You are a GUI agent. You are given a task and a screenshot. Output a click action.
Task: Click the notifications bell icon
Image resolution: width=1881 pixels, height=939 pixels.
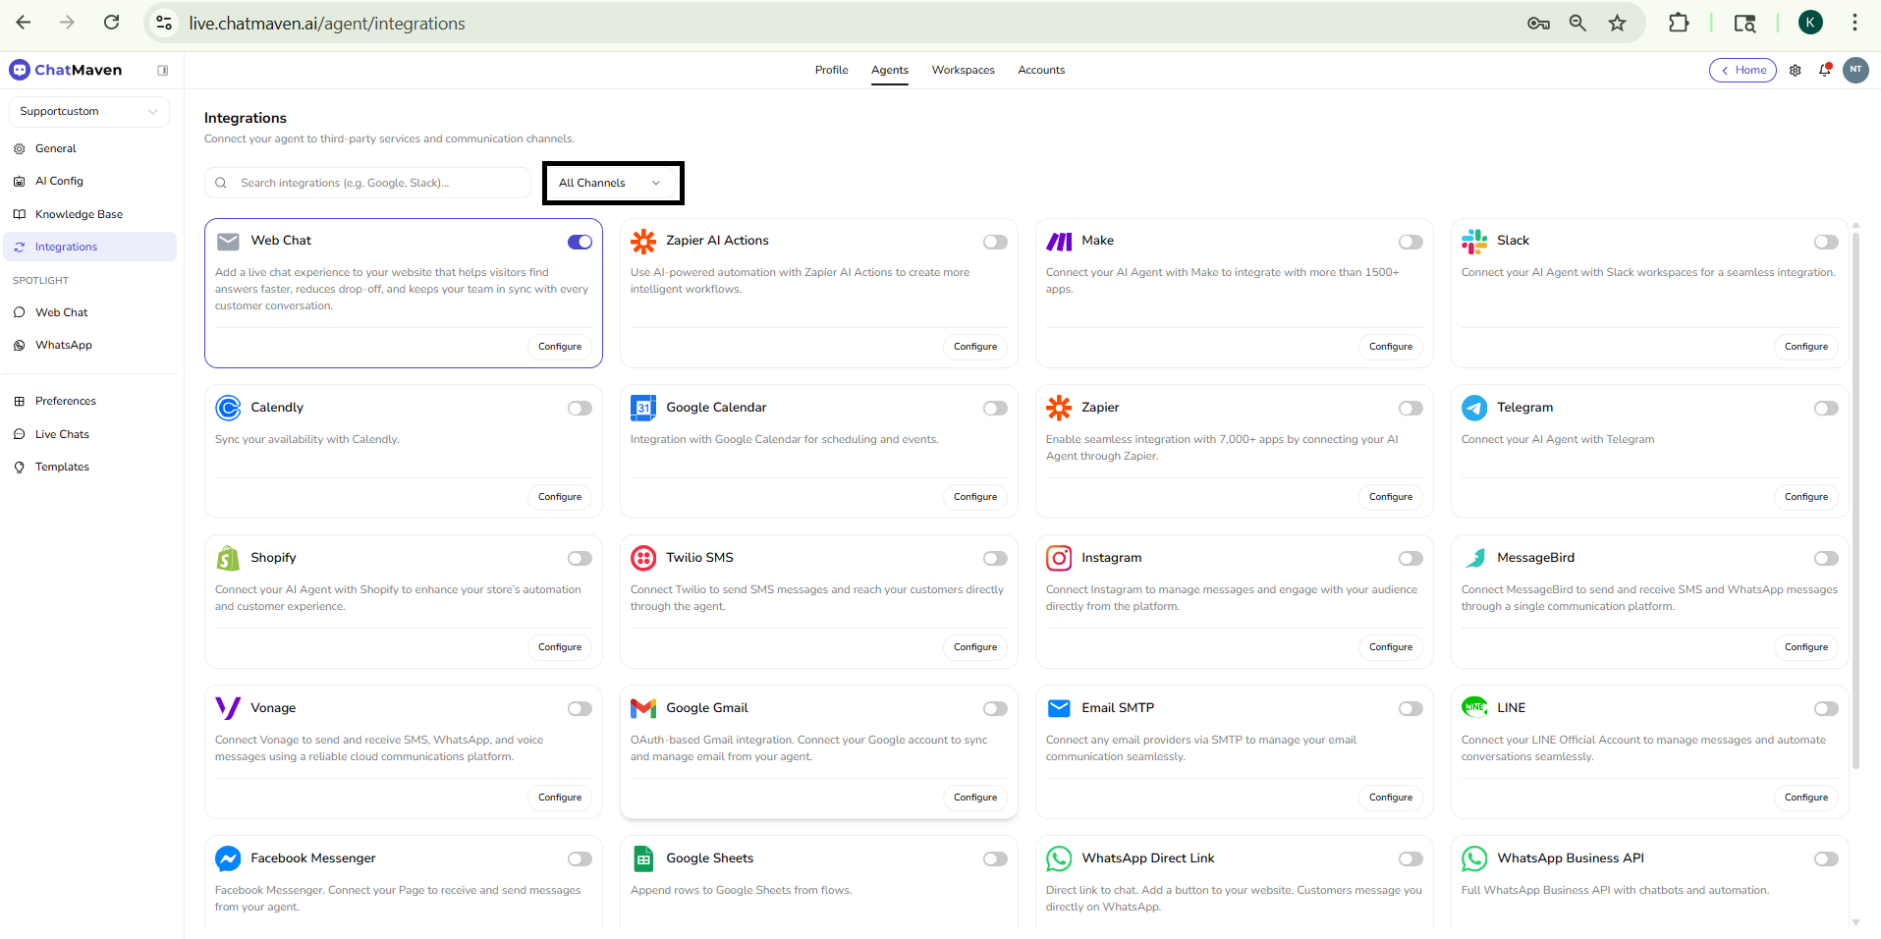click(1825, 70)
